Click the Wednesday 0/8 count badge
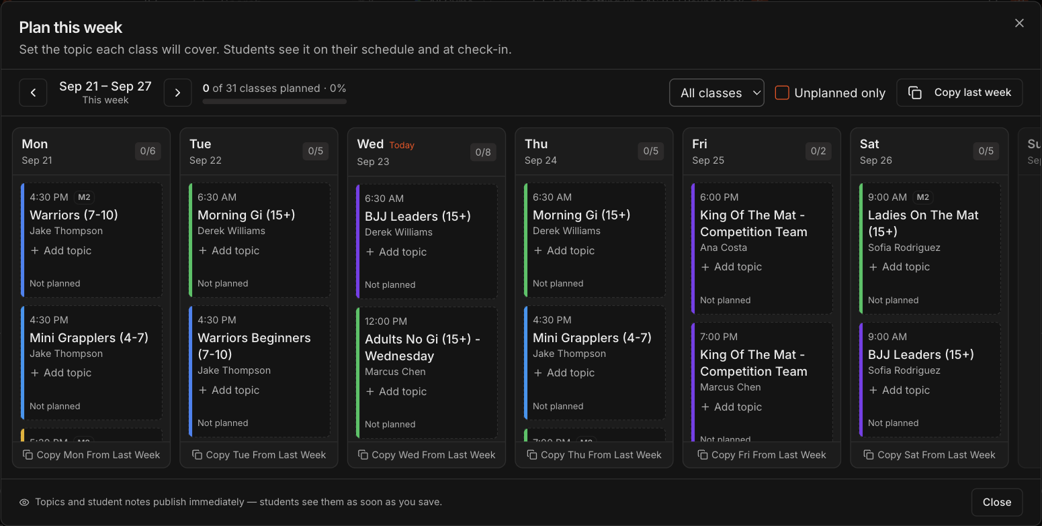This screenshot has height=526, width=1042. pyautogui.click(x=483, y=152)
